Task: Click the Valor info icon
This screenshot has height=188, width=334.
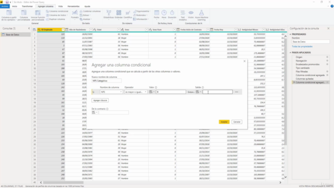Action: click(x=156, y=87)
